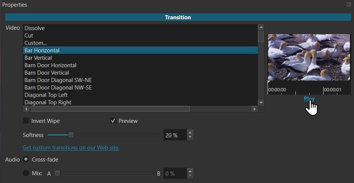354x183 pixels.
Task: Click the gannet birds preview thumbnail
Action: point(309,57)
